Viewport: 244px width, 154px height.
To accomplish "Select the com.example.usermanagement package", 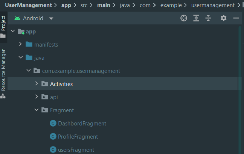I will pyautogui.click(x=81, y=71).
